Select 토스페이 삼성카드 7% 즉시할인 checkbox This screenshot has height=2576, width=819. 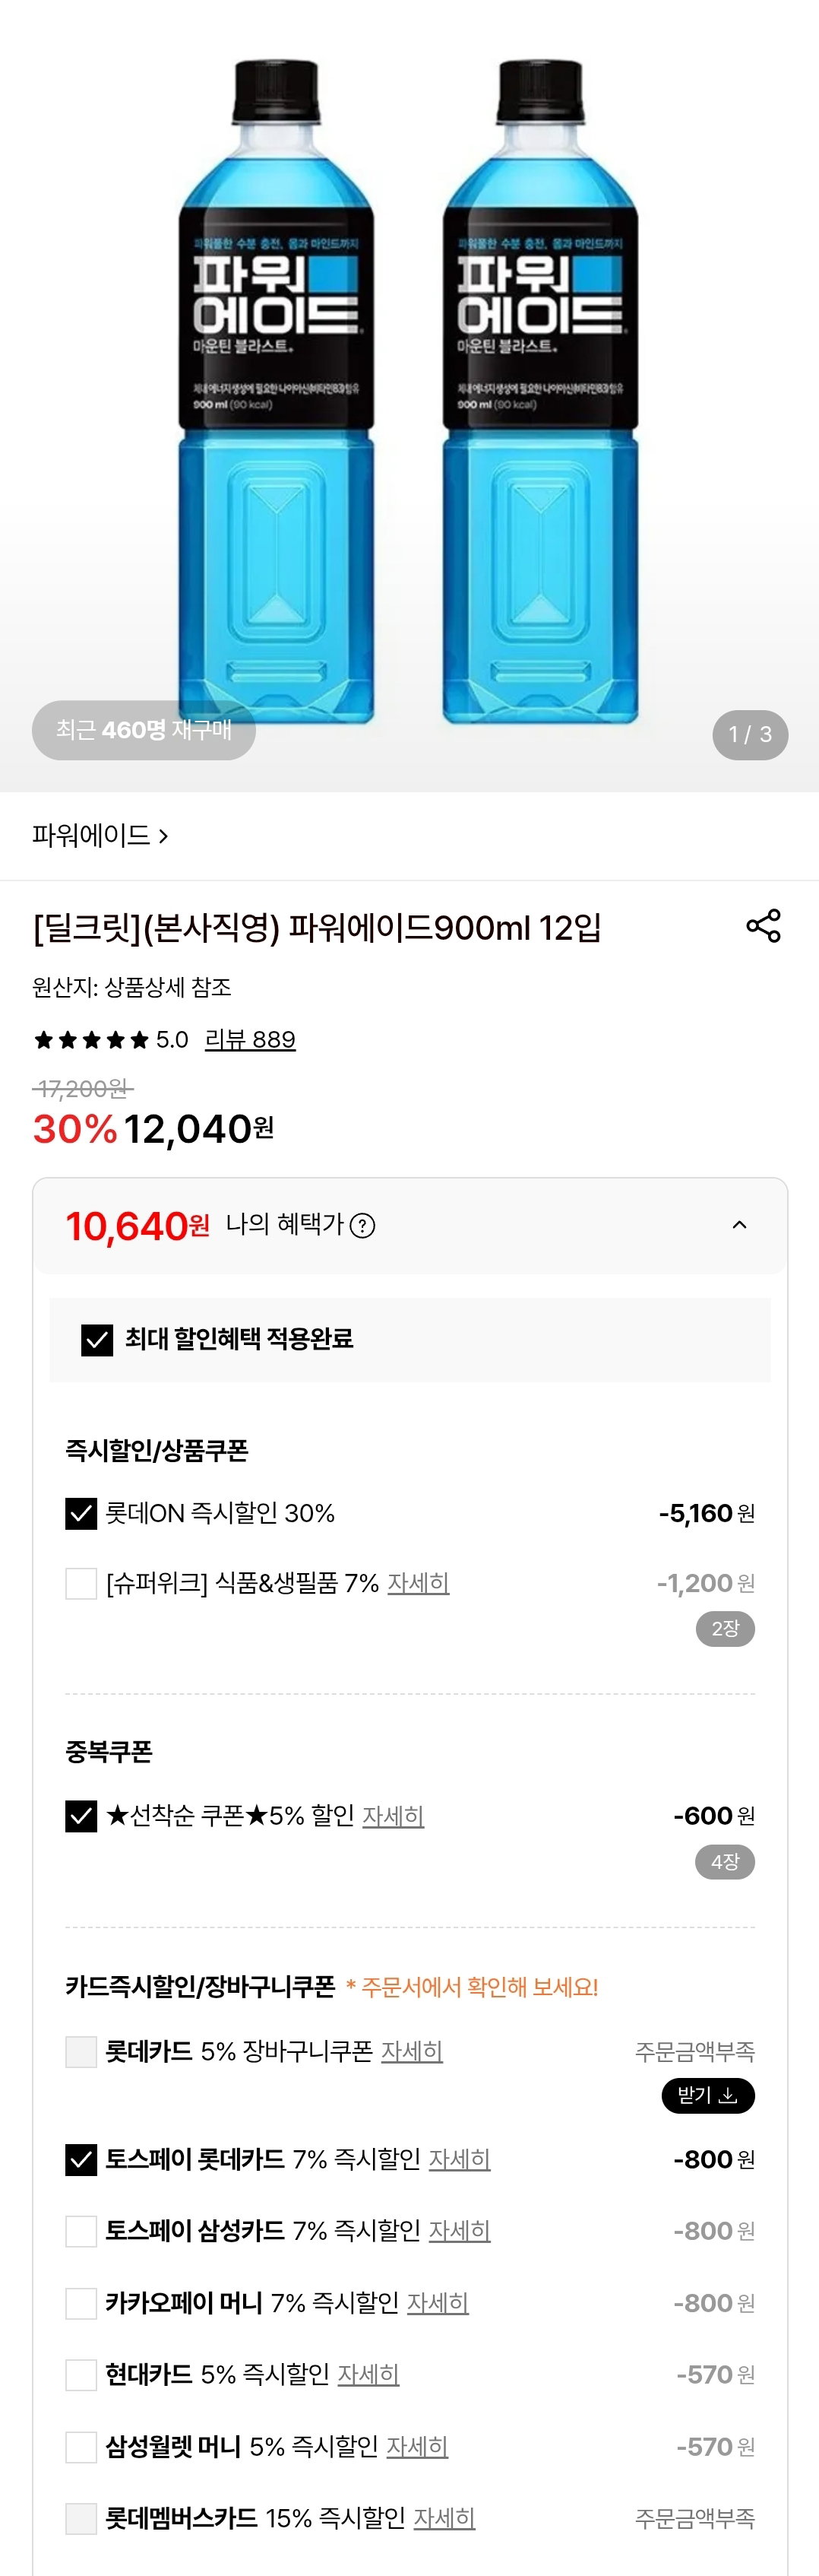(81, 2231)
